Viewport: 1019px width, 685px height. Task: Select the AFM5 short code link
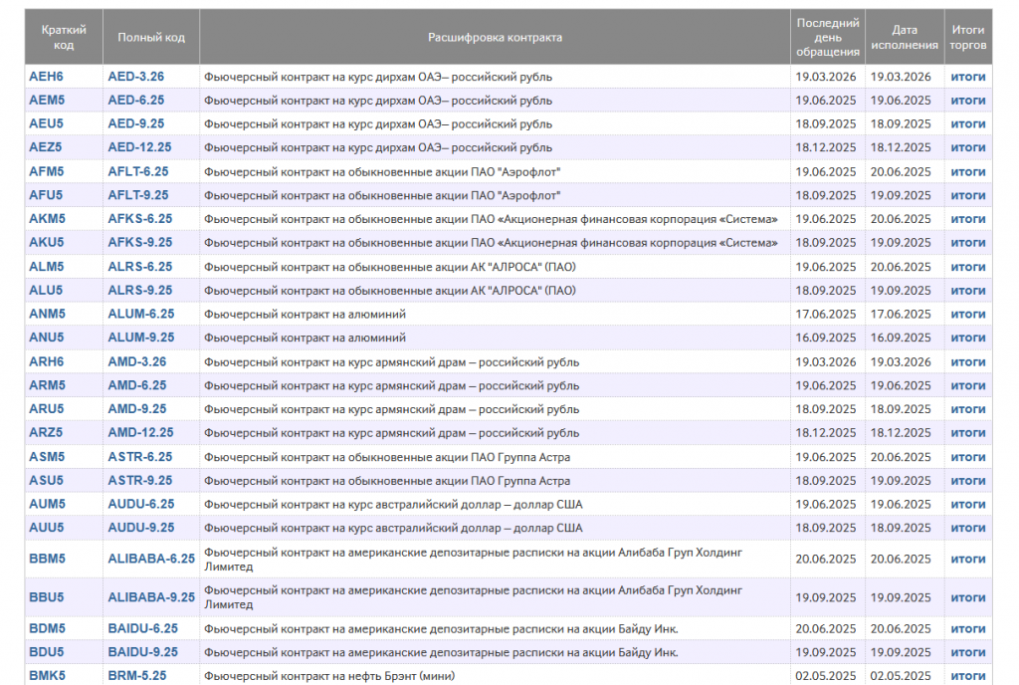pos(47,171)
